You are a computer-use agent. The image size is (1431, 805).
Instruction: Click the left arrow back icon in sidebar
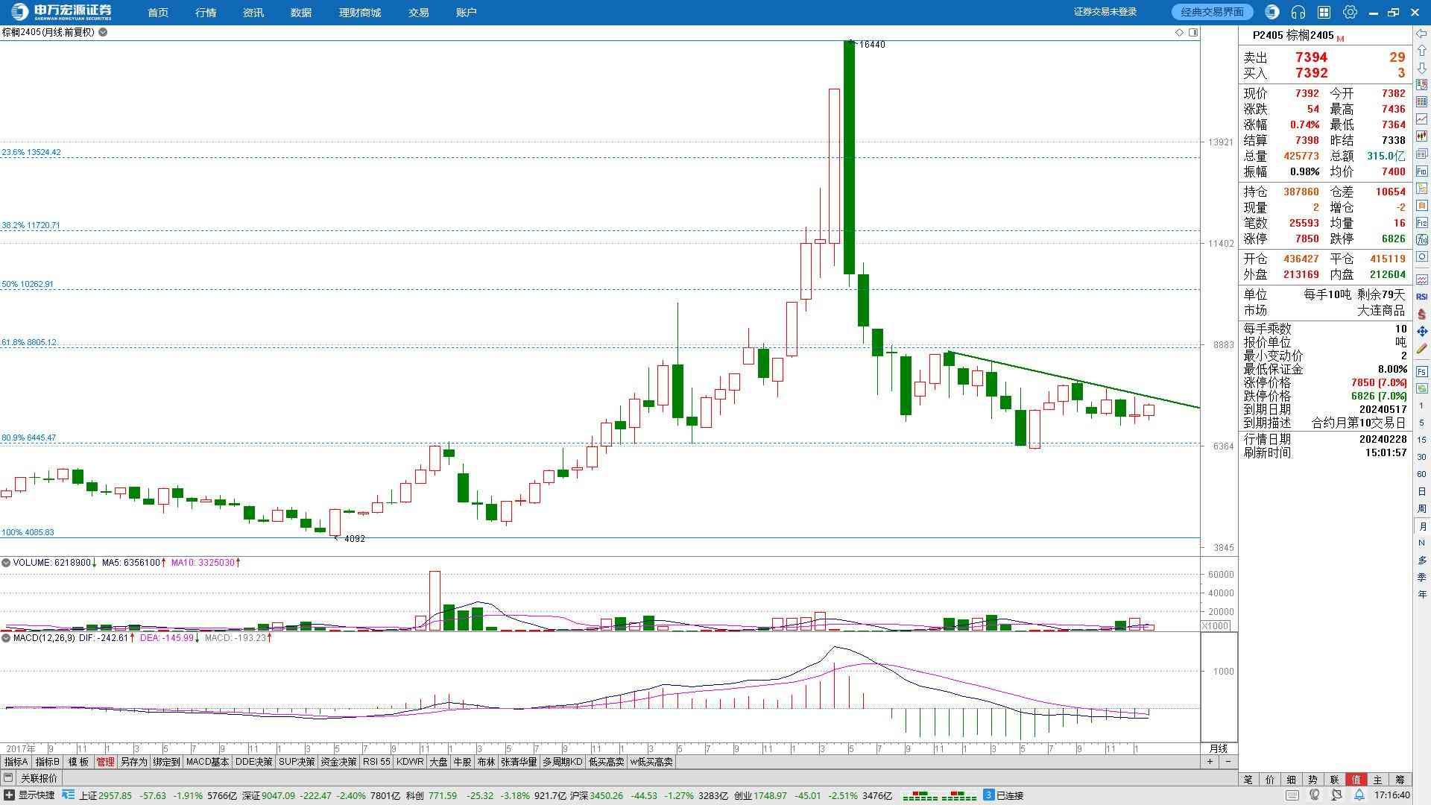tap(1422, 34)
